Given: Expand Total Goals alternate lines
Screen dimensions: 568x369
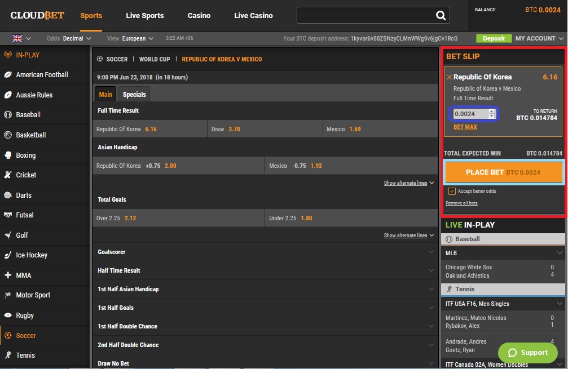Looking at the screenshot, I should pos(408,235).
